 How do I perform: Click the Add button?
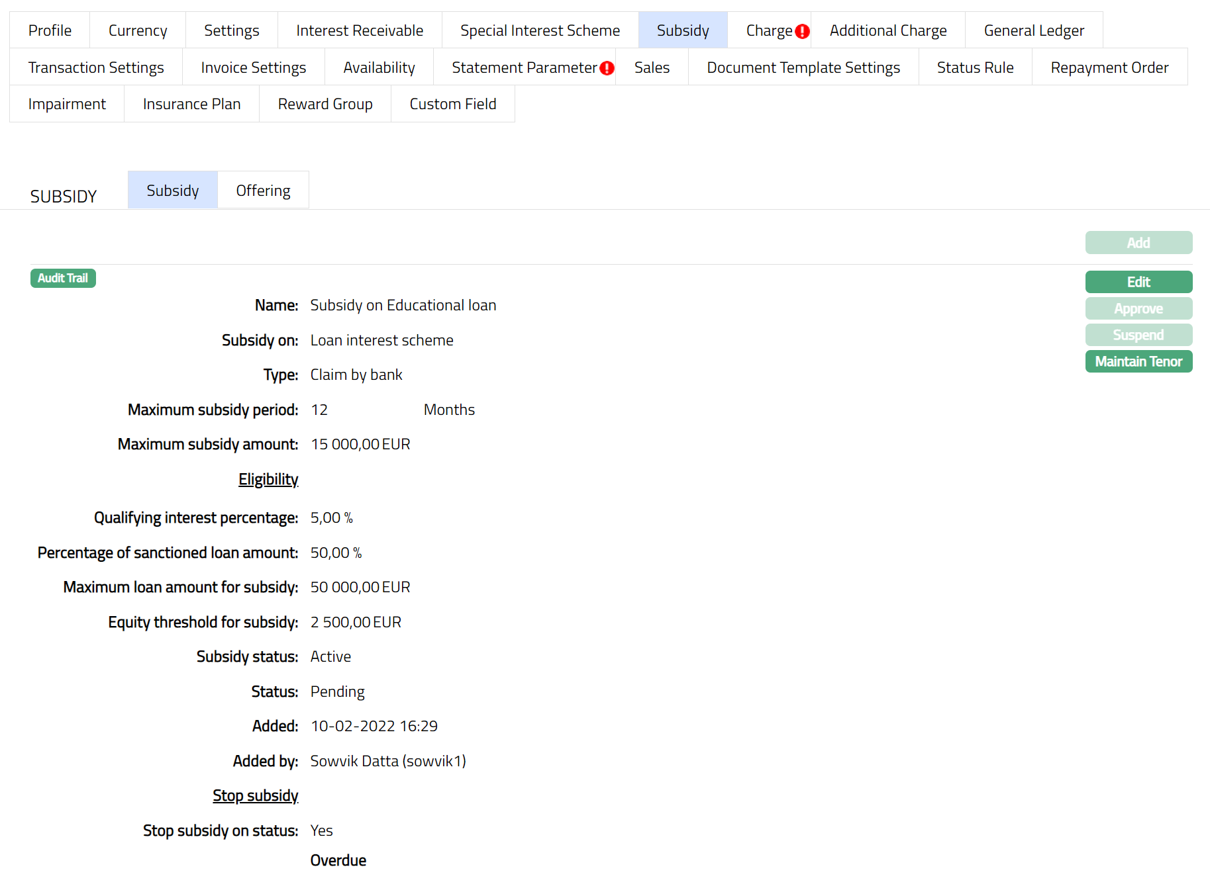[x=1138, y=243]
